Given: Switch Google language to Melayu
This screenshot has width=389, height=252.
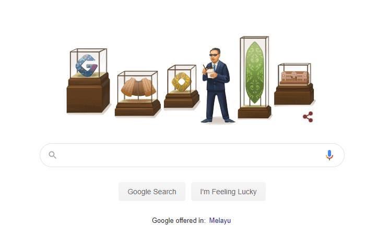Looking at the screenshot, I should point(220,220).
